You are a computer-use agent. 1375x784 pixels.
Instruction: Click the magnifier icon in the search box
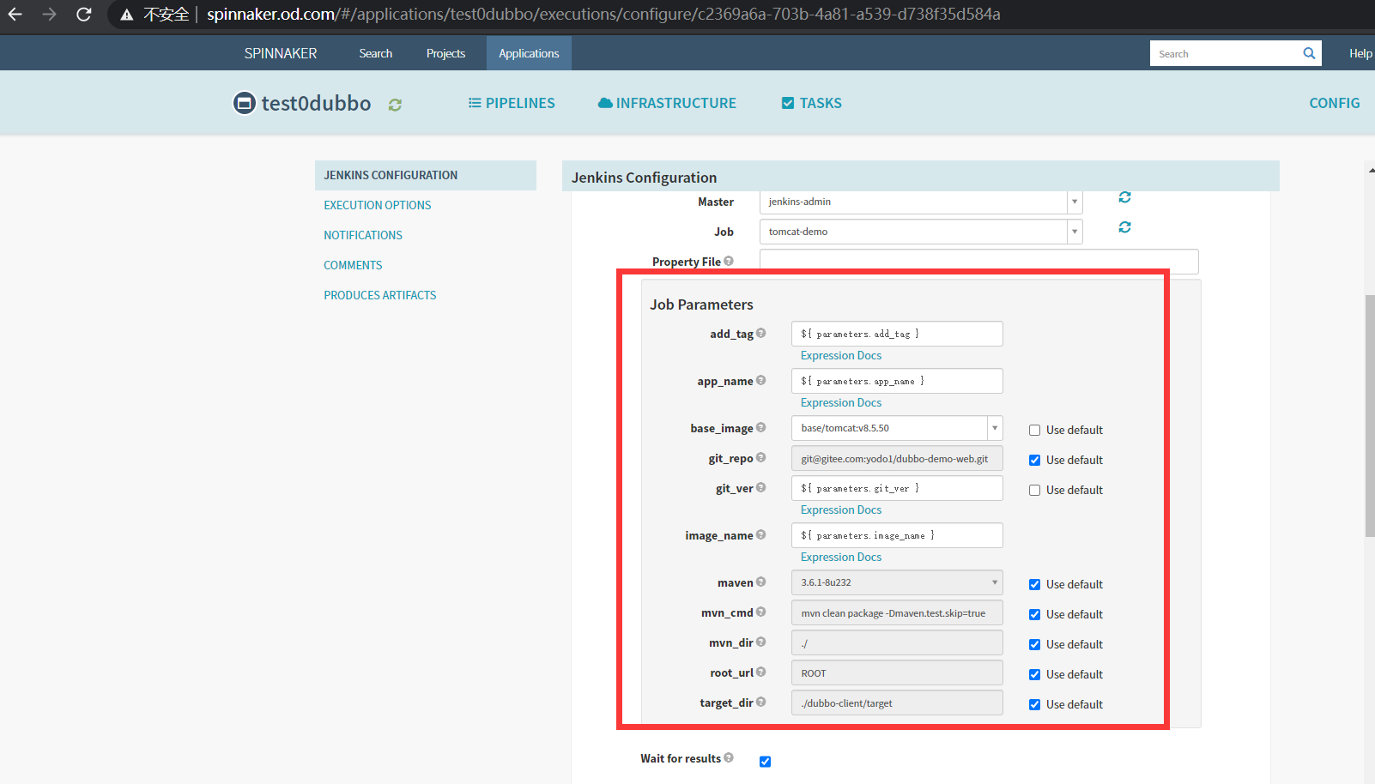(x=1309, y=53)
